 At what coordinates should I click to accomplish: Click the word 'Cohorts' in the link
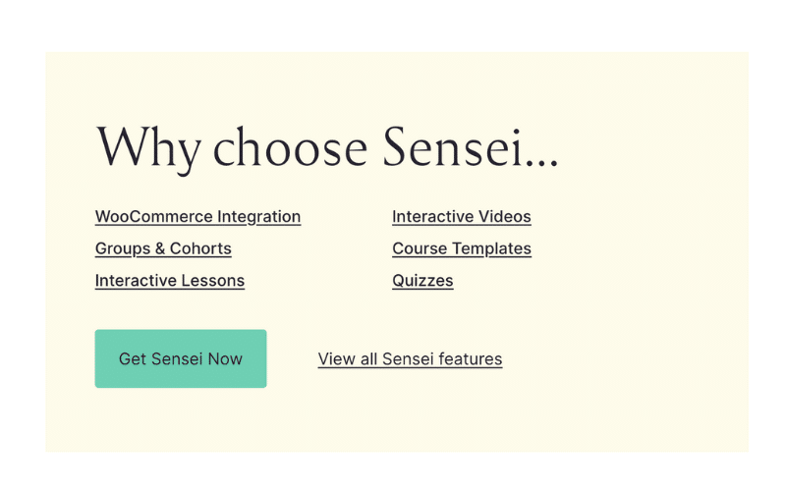click(201, 248)
